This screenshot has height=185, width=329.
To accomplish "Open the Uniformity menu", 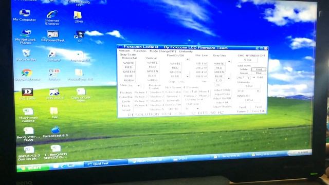I will [x=186, y=51].
